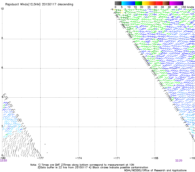Screen dimensions: 195x172
Task: Click the longitude label '-171'
Action: [117, 158]
